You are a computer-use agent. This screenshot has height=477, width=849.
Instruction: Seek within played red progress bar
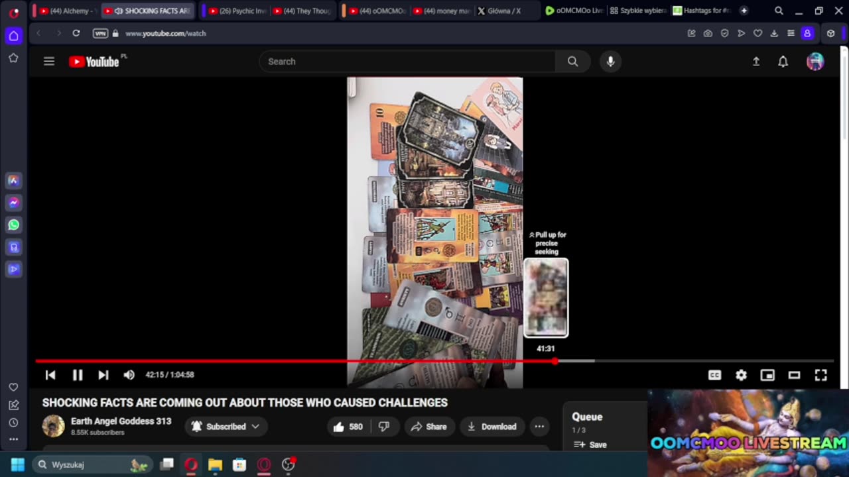tap(294, 361)
